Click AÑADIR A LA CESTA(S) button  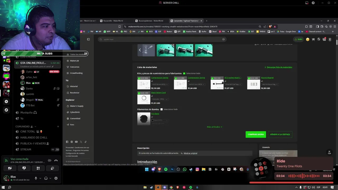pos(280,134)
